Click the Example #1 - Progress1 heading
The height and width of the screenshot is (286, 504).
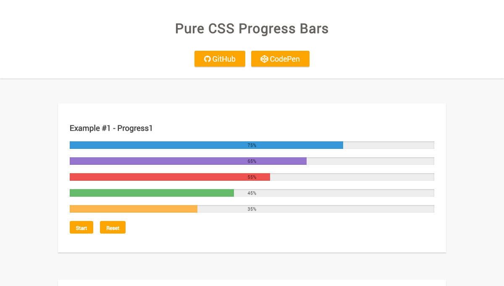click(111, 128)
